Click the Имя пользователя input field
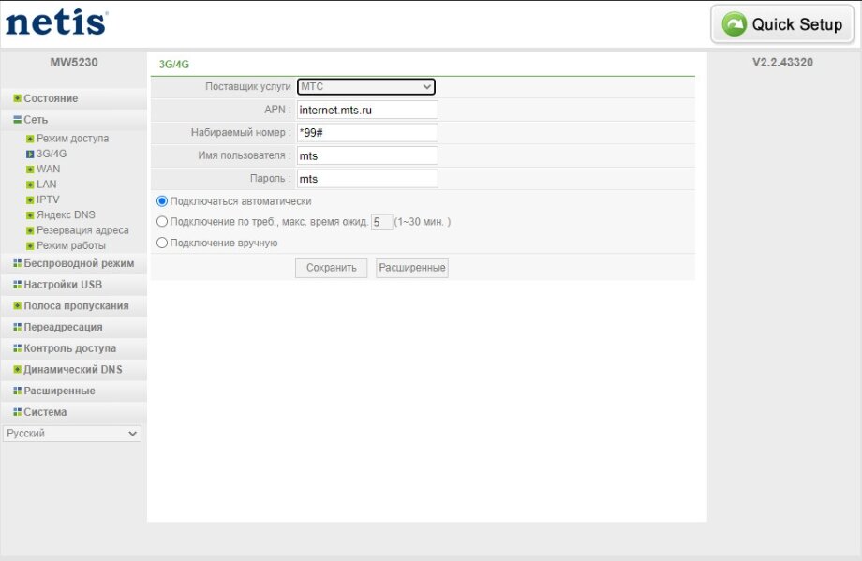This screenshot has height=561, width=862. pos(367,155)
